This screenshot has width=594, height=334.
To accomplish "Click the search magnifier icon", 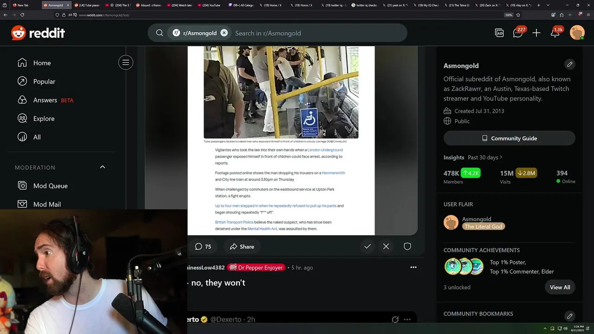I will [159, 33].
